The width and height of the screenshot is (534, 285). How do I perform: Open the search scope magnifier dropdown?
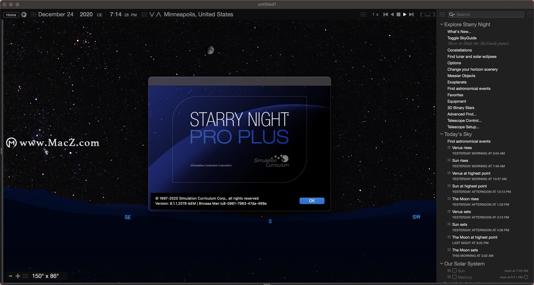452,15
